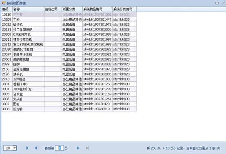Screen dimensions: 226x154
Task: Click the page number input field
Action: (60, 148)
